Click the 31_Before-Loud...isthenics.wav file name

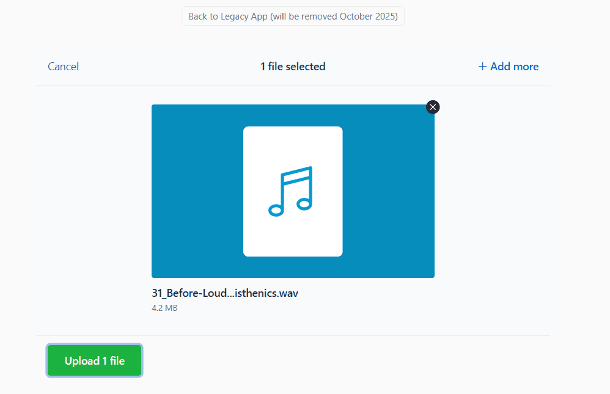click(225, 293)
